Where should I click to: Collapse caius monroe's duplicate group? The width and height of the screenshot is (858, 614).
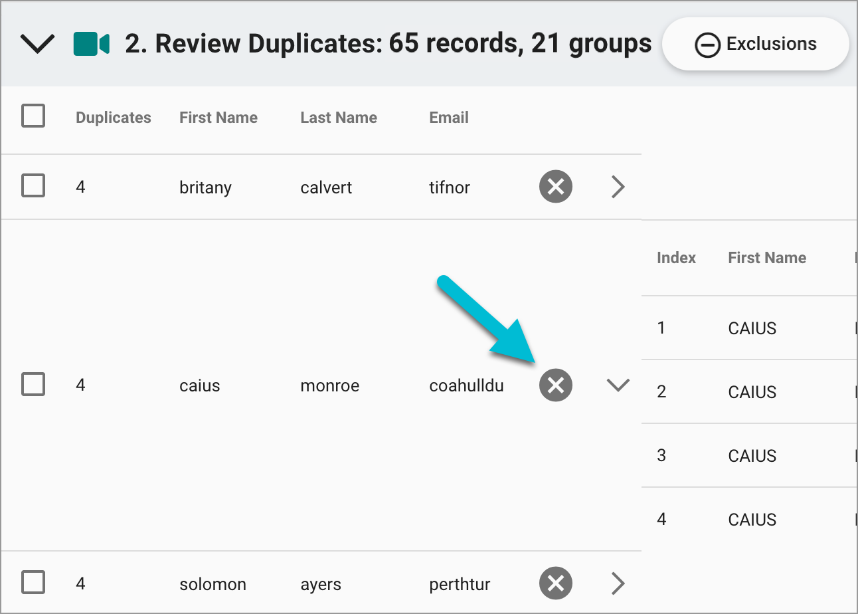(618, 385)
